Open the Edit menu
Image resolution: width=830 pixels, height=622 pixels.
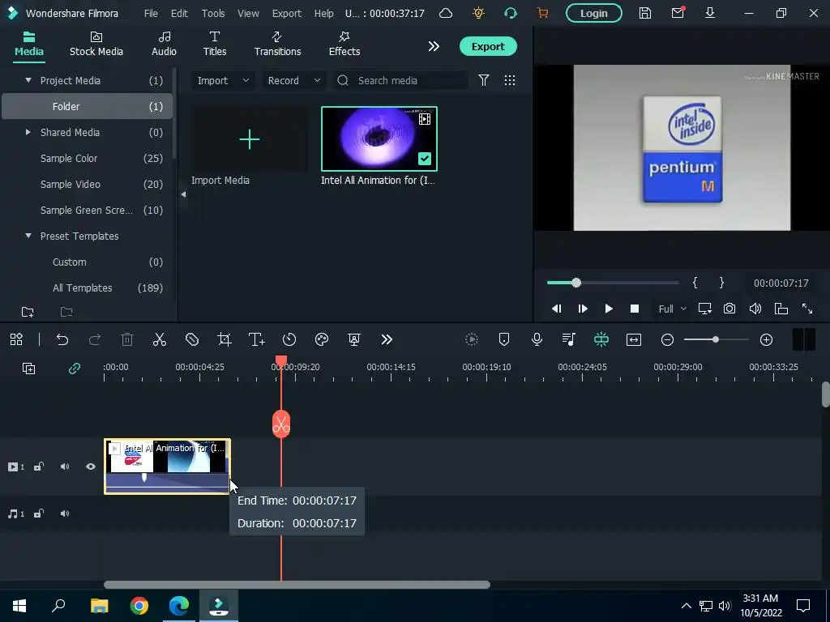click(x=179, y=13)
